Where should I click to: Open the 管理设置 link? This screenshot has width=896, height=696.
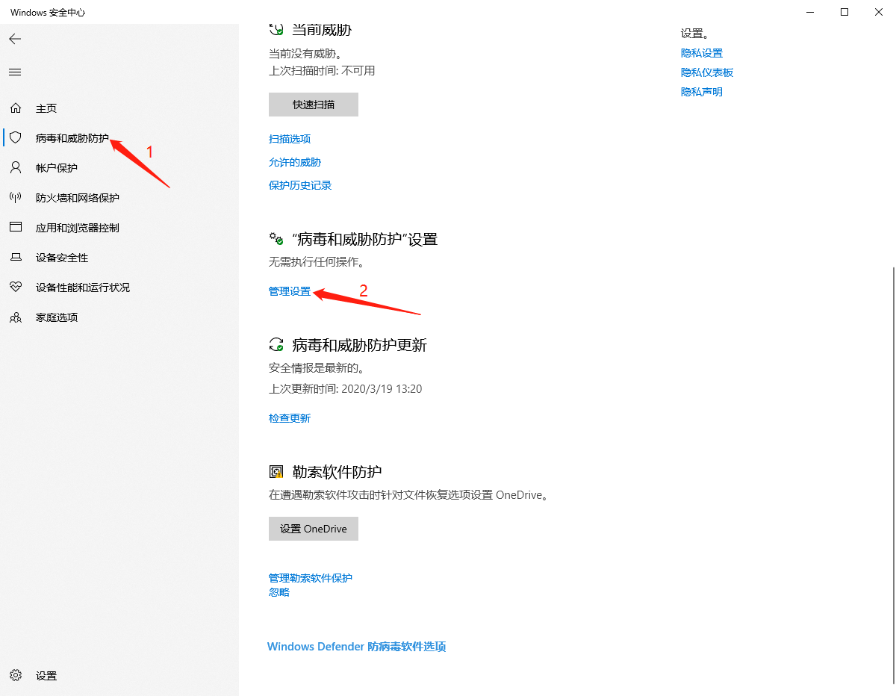(290, 291)
